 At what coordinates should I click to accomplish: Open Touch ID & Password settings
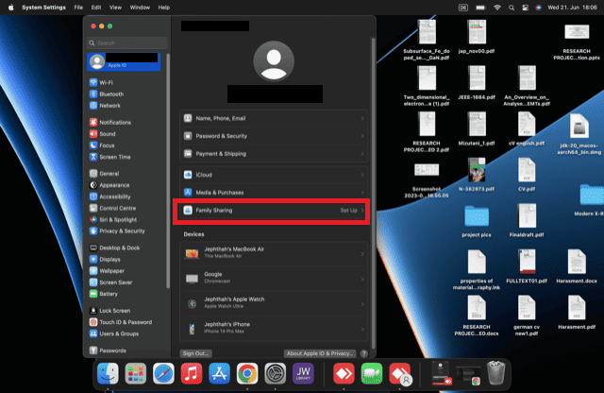125,322
